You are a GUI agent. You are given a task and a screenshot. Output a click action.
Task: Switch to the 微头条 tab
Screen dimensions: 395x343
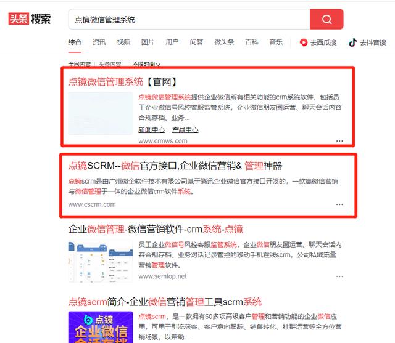click(224, 42)
